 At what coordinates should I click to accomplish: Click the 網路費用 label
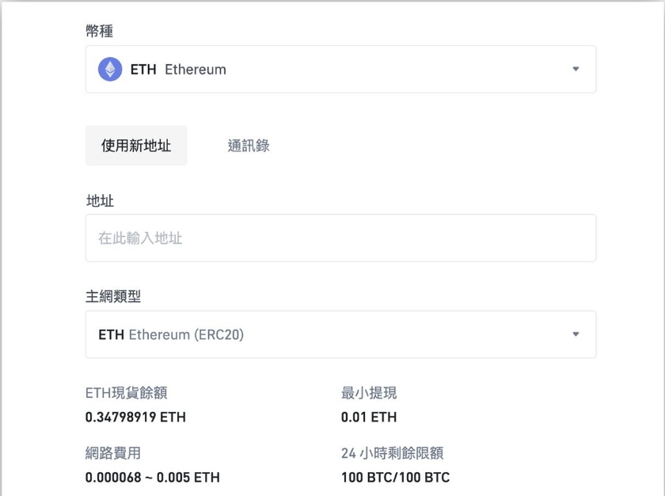pos(113,453)
